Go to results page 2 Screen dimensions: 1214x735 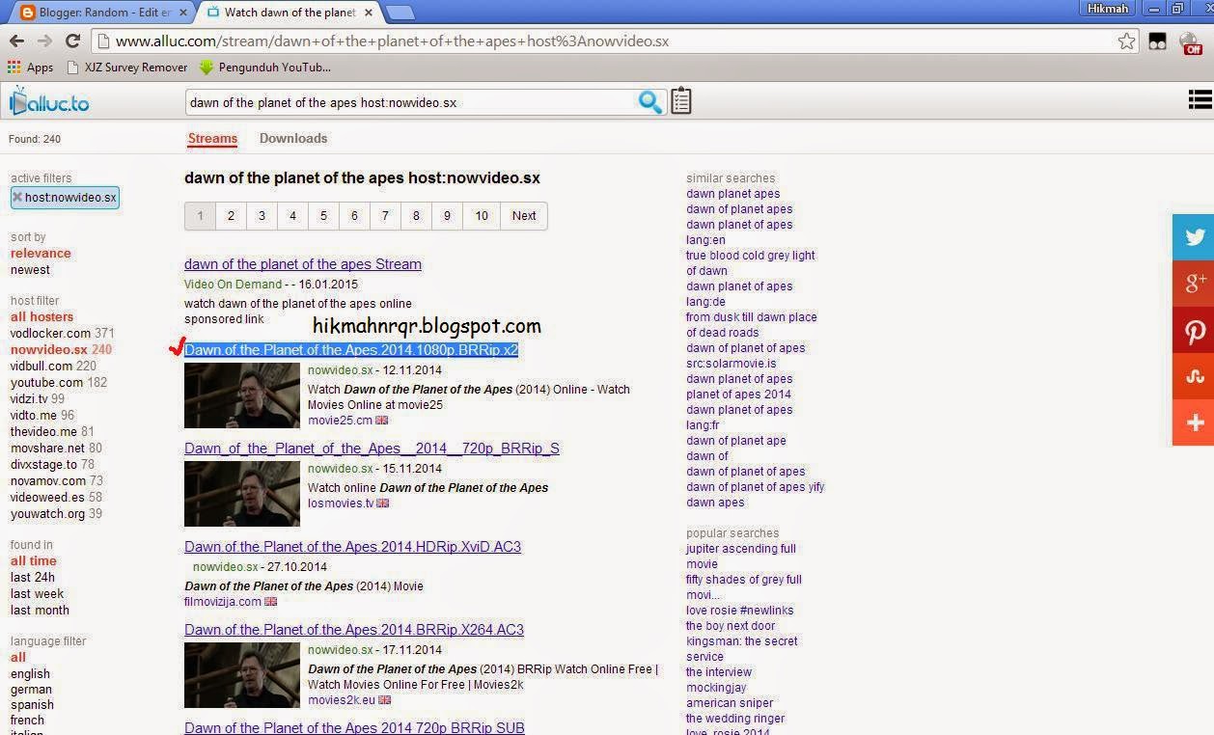tap(231, 216)
